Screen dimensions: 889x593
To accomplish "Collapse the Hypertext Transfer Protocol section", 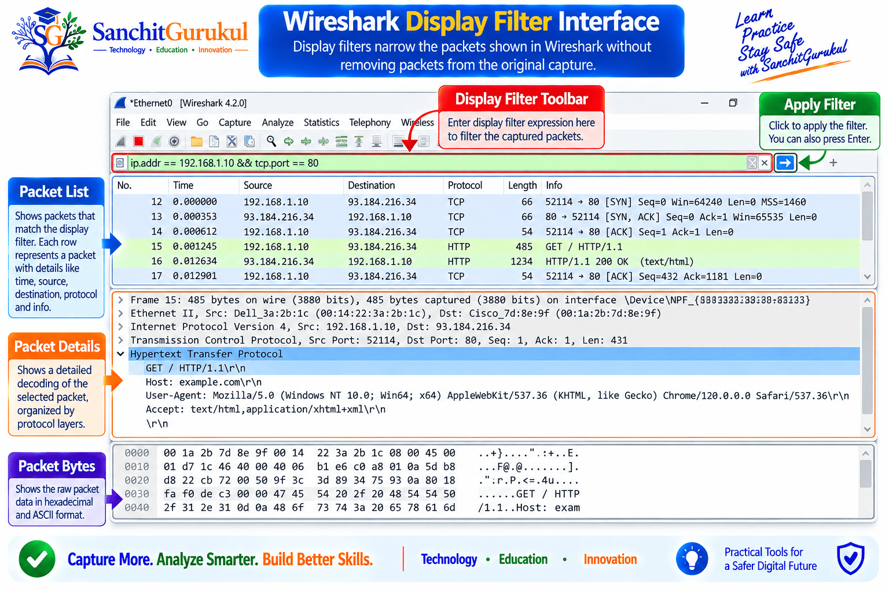I will [x=120, y=354].
